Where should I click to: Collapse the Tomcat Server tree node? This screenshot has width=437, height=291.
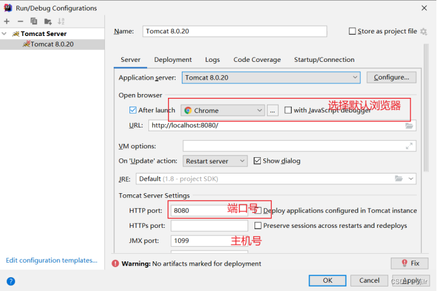tap(4, 33)
